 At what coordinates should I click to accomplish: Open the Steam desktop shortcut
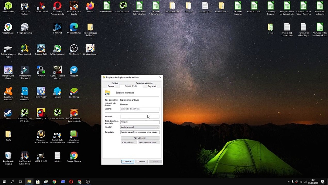(x=8, y=114)
